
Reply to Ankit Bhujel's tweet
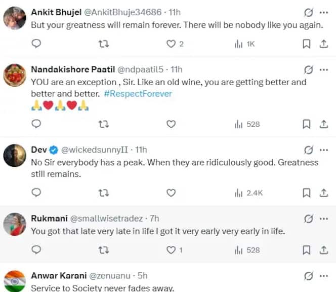[36, 44]
